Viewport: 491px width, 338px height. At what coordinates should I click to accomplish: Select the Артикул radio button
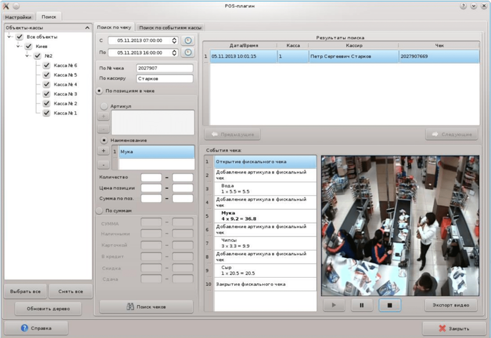click(x=104, y=106)
